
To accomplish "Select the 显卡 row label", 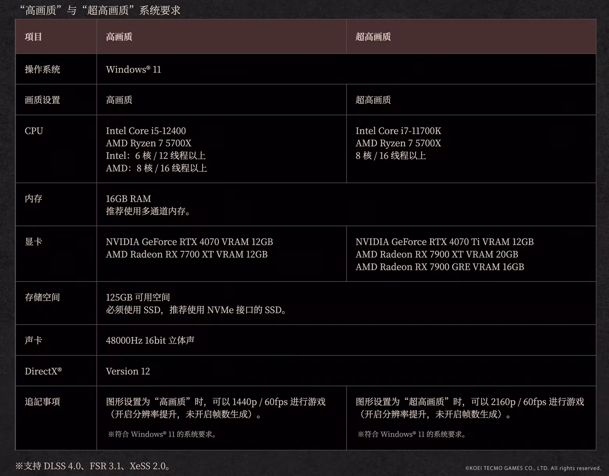I will (33, 242).
